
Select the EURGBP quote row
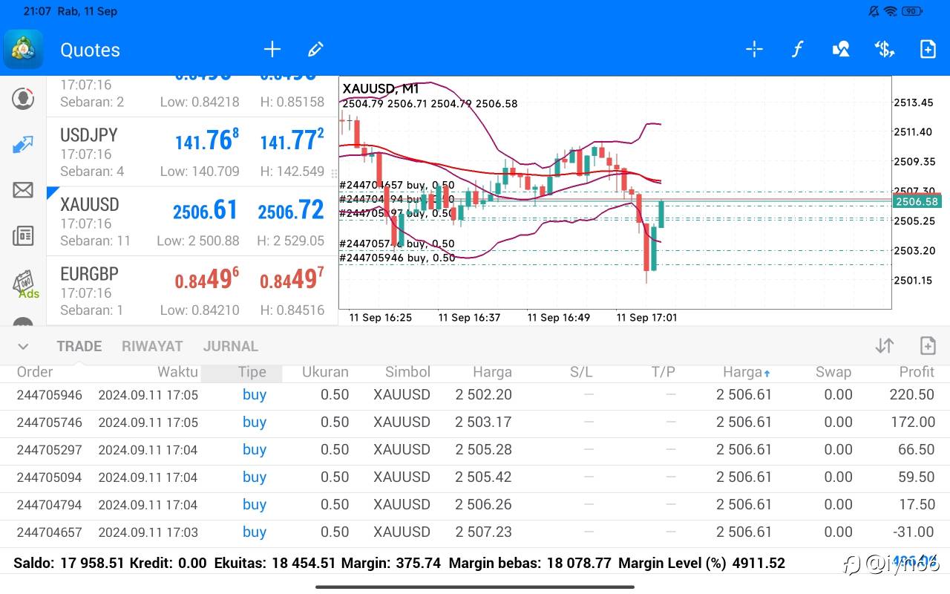[191, 290]
